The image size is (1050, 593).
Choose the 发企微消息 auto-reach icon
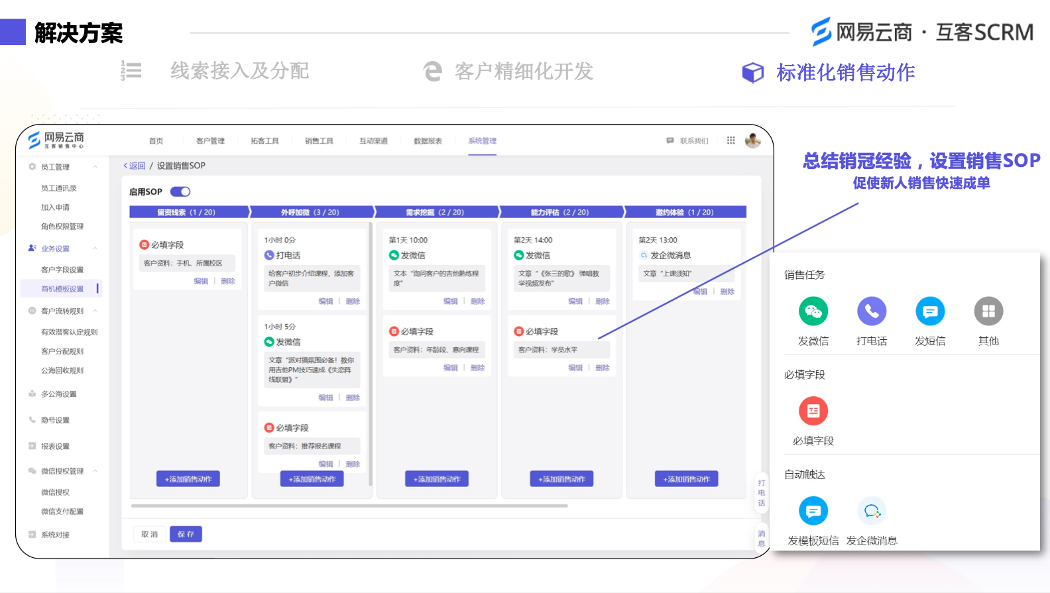pos(872,512)
